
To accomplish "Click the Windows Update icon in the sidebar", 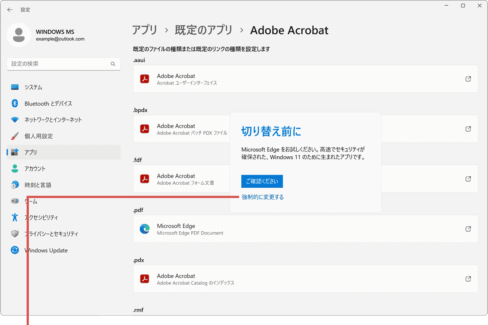I will coord(15,250).
